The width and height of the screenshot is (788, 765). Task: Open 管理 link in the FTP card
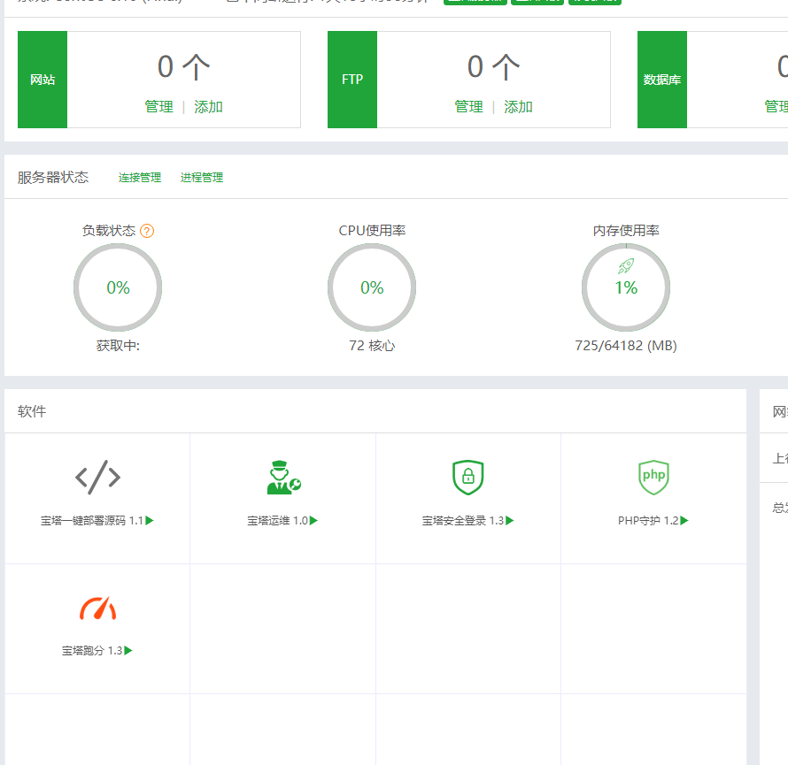(x=469, y=106)
